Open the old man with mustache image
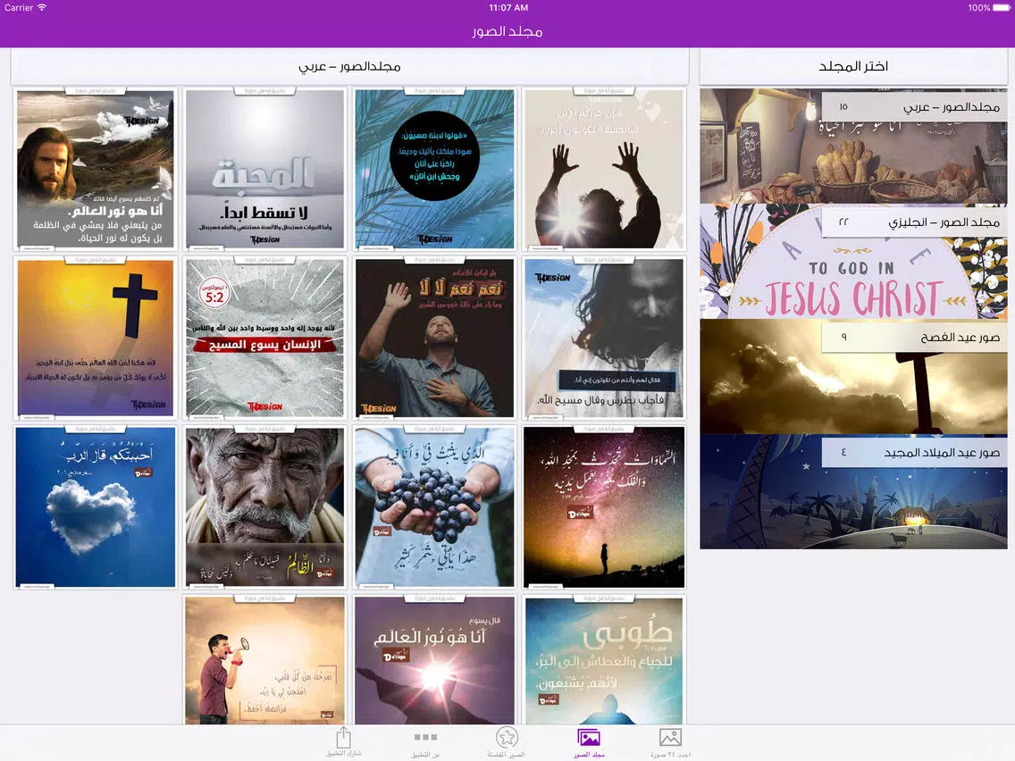 264,506
